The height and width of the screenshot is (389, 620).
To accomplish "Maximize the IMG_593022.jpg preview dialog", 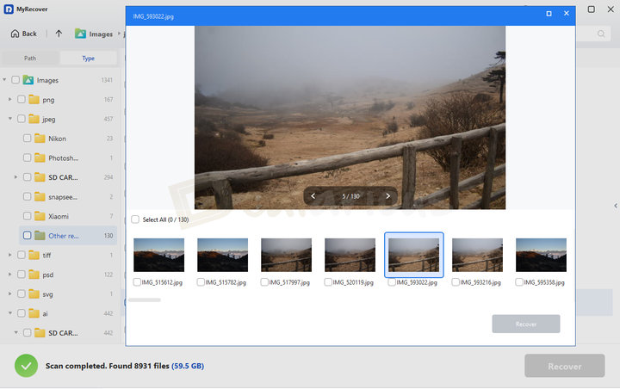I will (549, 14).
